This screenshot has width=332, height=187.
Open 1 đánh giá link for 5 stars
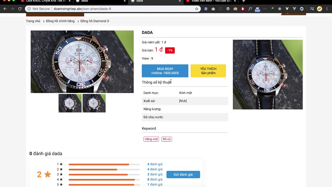[155, 184]
